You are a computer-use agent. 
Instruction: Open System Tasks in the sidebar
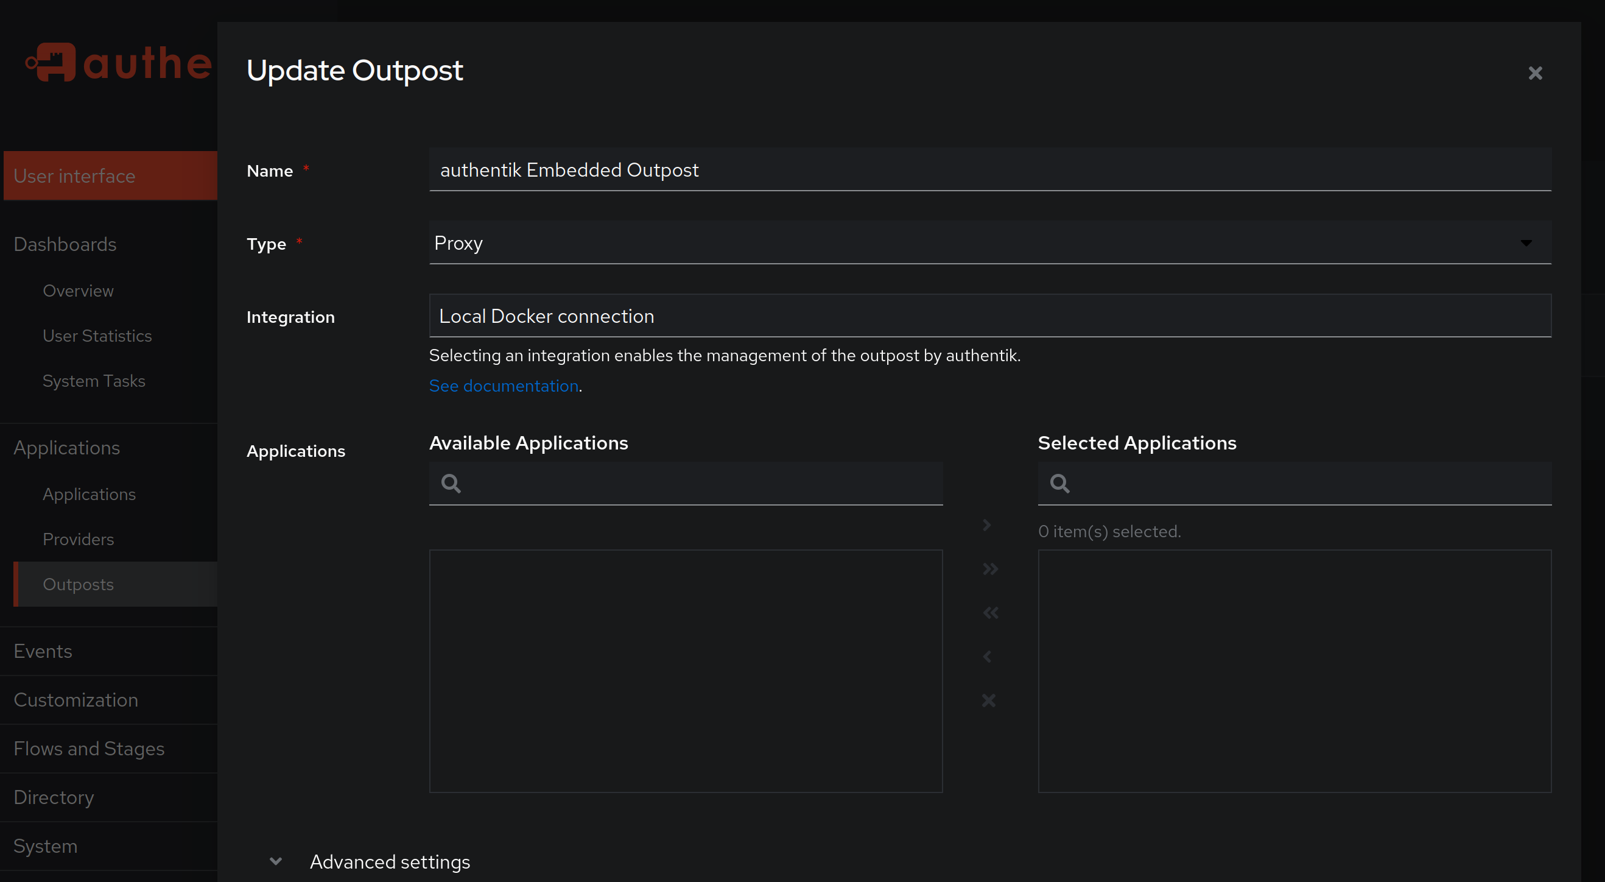tap(93, 381)
